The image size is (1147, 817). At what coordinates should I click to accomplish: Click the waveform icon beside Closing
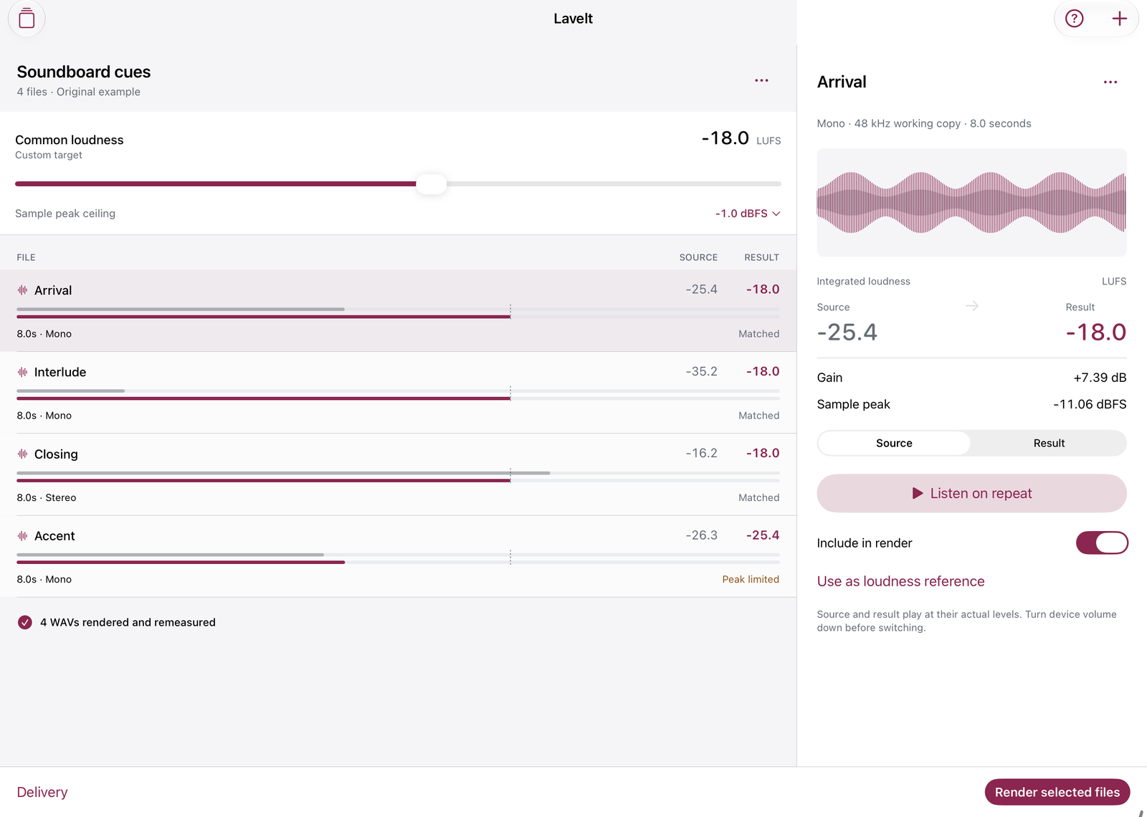(23, 454)
